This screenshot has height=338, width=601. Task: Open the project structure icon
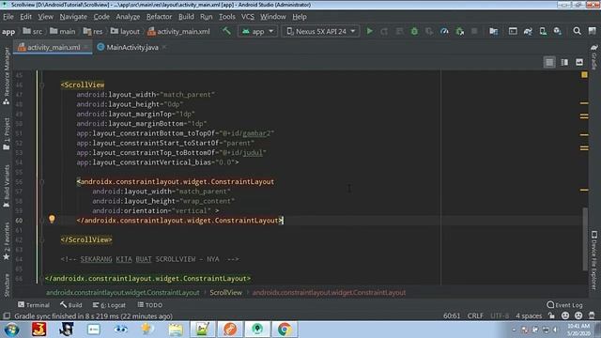coord(494,31)
